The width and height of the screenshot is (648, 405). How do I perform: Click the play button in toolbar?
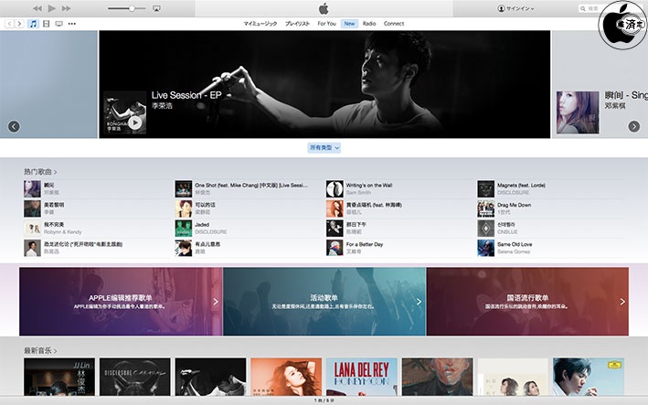[52, 8]
